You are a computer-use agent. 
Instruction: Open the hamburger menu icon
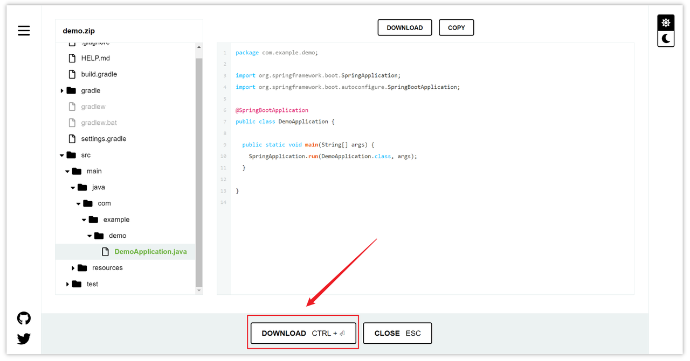click(24, 31)
